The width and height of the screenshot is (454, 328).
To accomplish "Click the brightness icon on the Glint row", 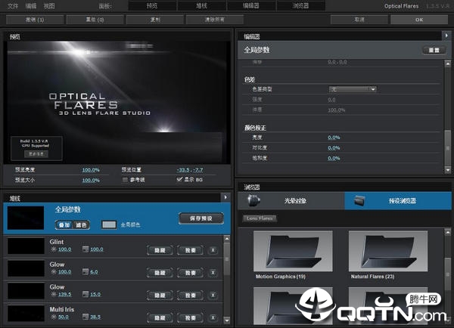I will 54,249.
